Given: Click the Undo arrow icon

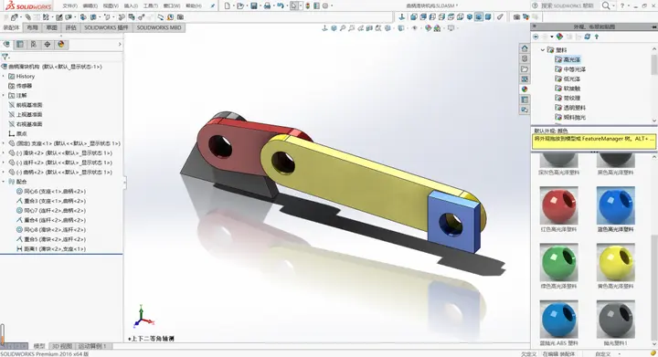Looking at the screenshot, I should coord(280,5).
